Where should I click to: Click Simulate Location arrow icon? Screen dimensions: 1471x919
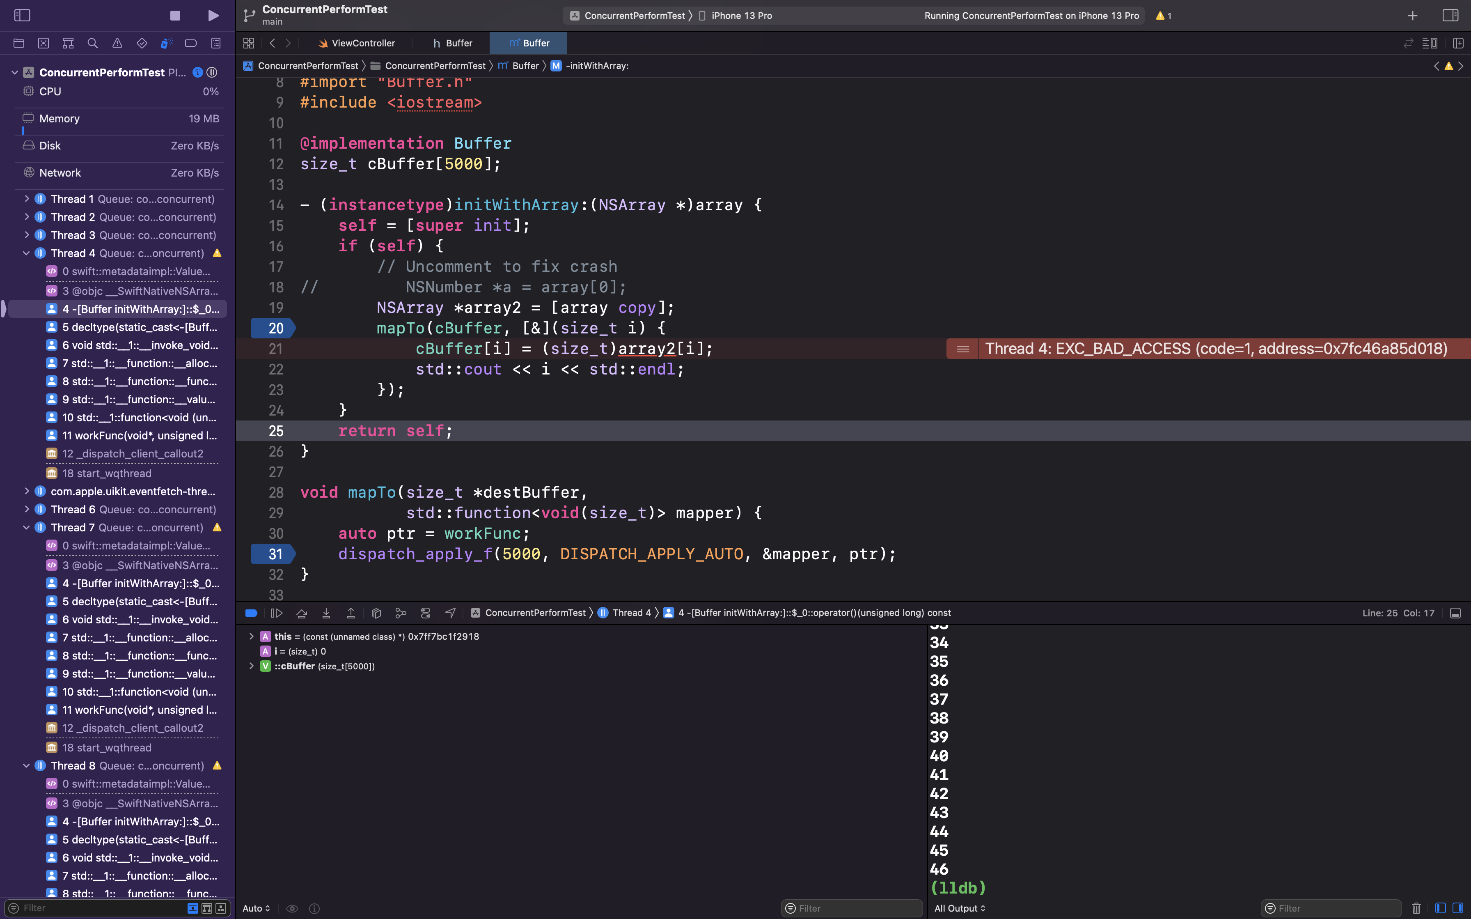(x=450, y=613)
